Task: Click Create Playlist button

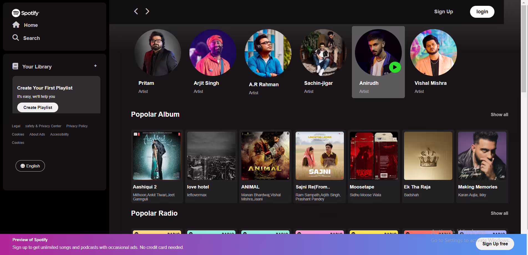Action: (x=38, y=108)
